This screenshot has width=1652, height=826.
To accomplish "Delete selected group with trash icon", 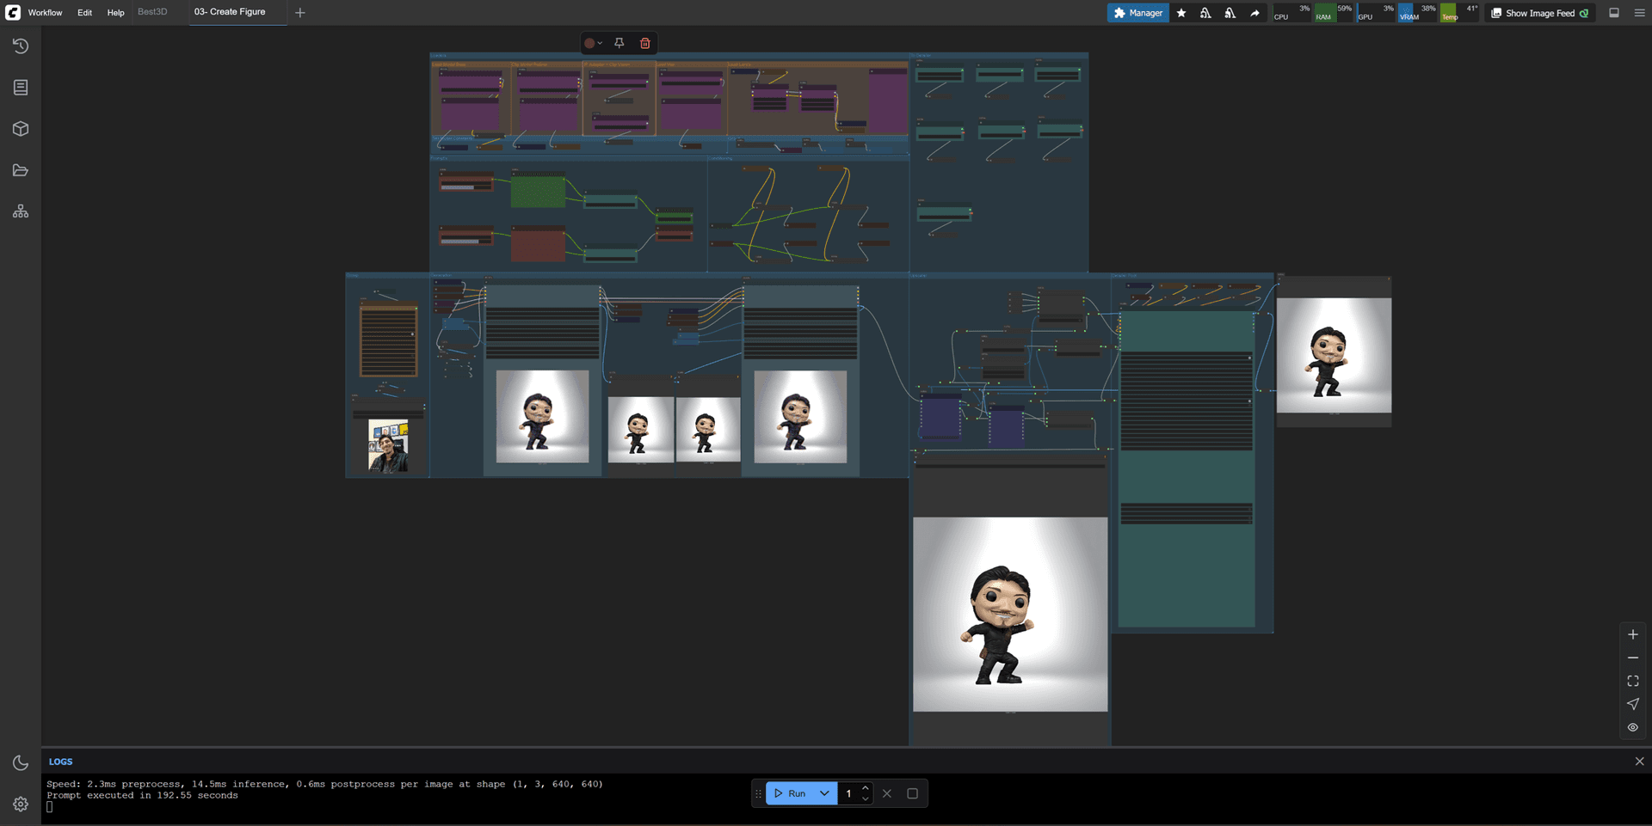I will [645, 43].
